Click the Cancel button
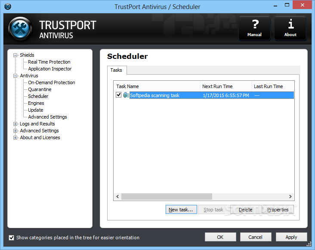This screenshot has width=315, height=250. [x=256, y=237]
